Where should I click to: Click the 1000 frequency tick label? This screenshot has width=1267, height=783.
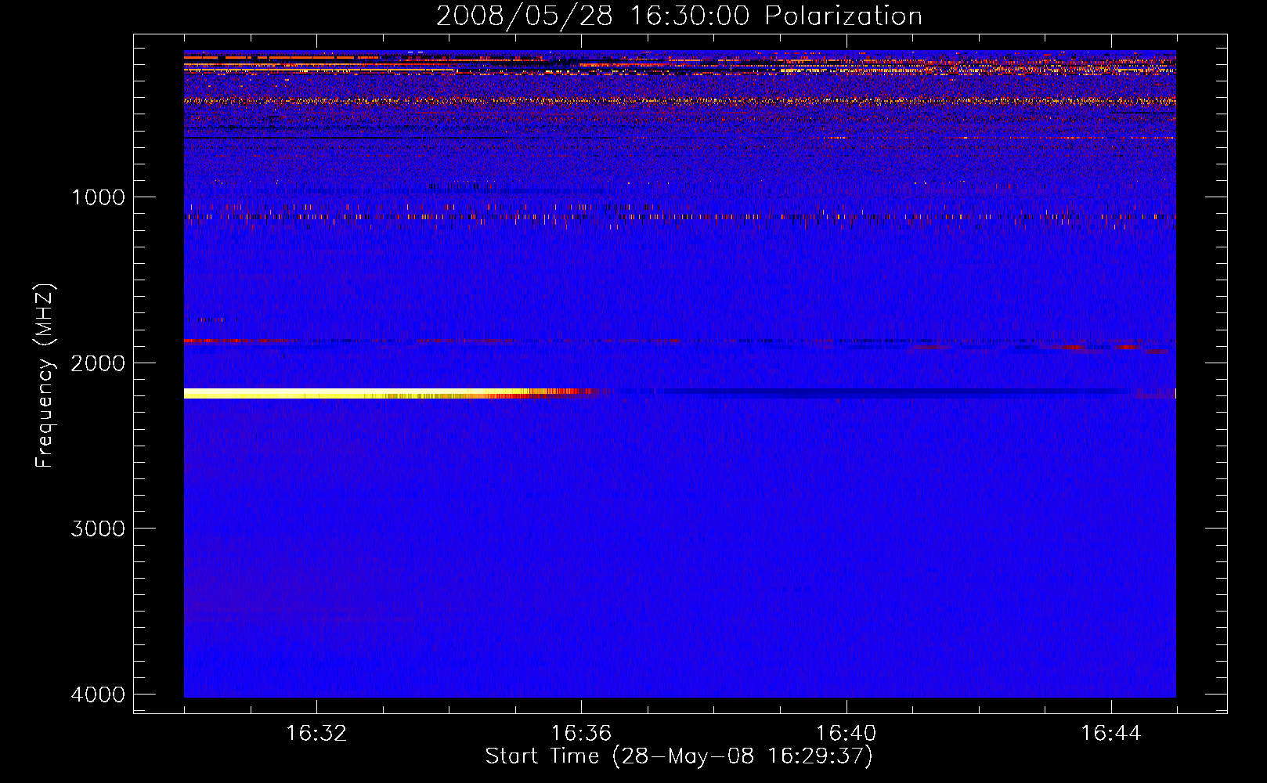tap(98, 197)
